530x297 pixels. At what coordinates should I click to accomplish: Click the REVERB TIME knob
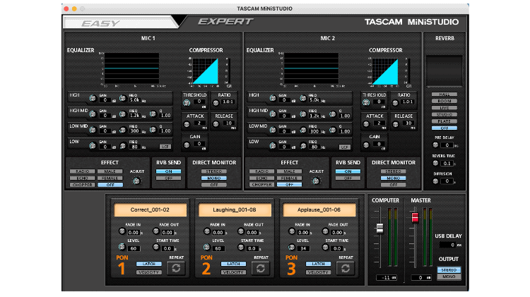(436, 163)
